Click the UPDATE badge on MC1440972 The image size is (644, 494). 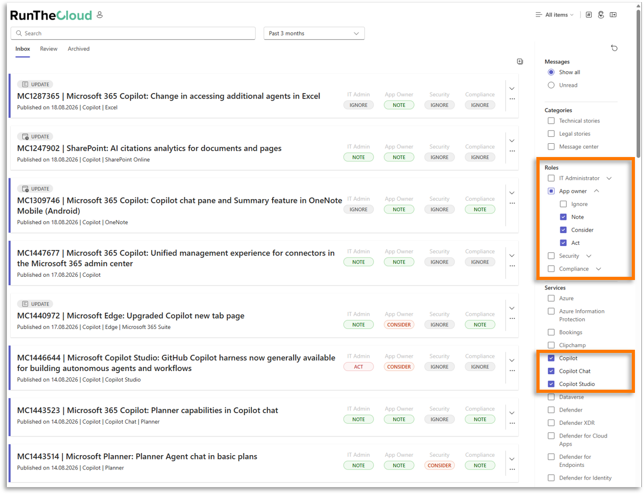[35, 304]
